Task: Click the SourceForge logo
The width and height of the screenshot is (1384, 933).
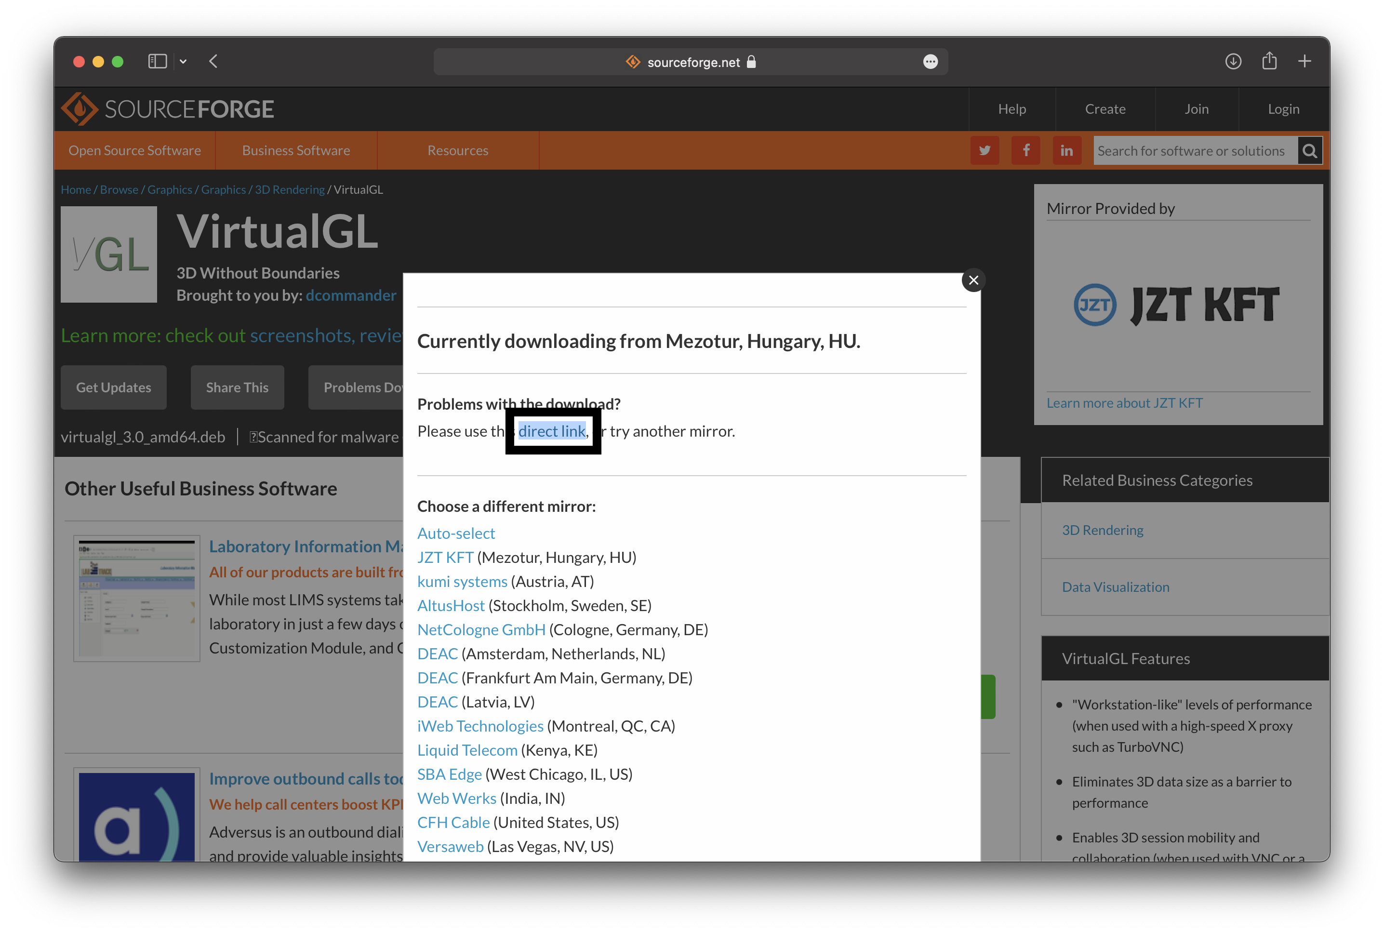Action: 168,109
